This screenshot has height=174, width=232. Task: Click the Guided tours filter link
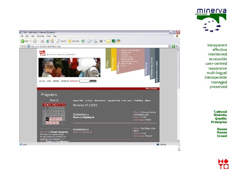(100, 101)
